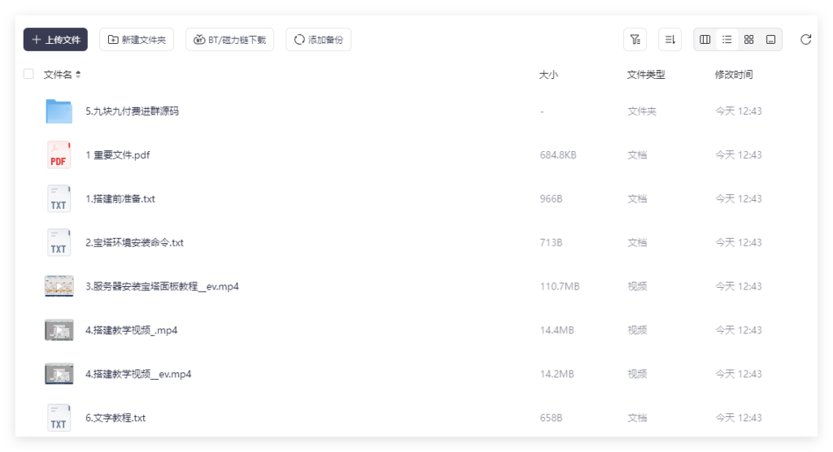Sort by 文件名 column arrow
Screen dimensions: 833x452
pyautogui.click(x=78, y=74)
